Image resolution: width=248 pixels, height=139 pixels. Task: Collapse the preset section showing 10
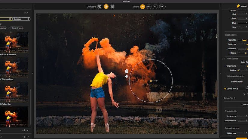(28, 13)
